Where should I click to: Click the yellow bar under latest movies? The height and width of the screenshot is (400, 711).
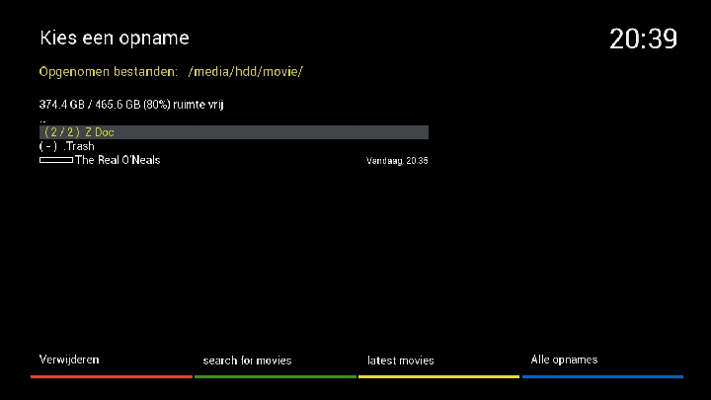tap(438, 376)
